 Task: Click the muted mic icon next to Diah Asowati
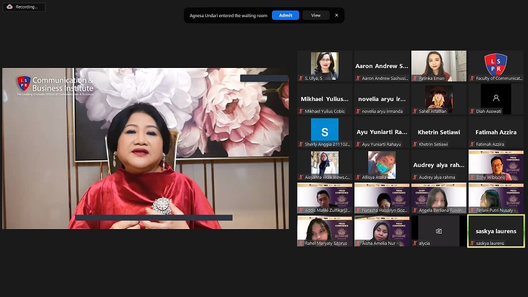pos(472,111)
